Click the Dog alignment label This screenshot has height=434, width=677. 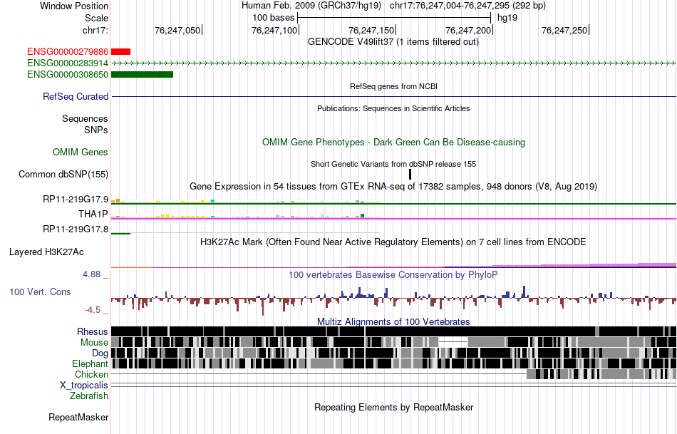click(x=100, y=353)
